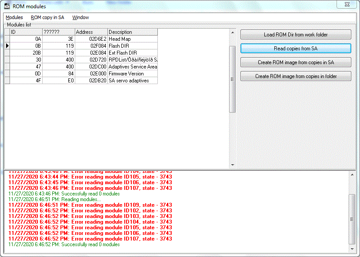The image size is (360, 257).
Task: Click ID cell 47
Action: pyautogui.click(x=26, y=67)
